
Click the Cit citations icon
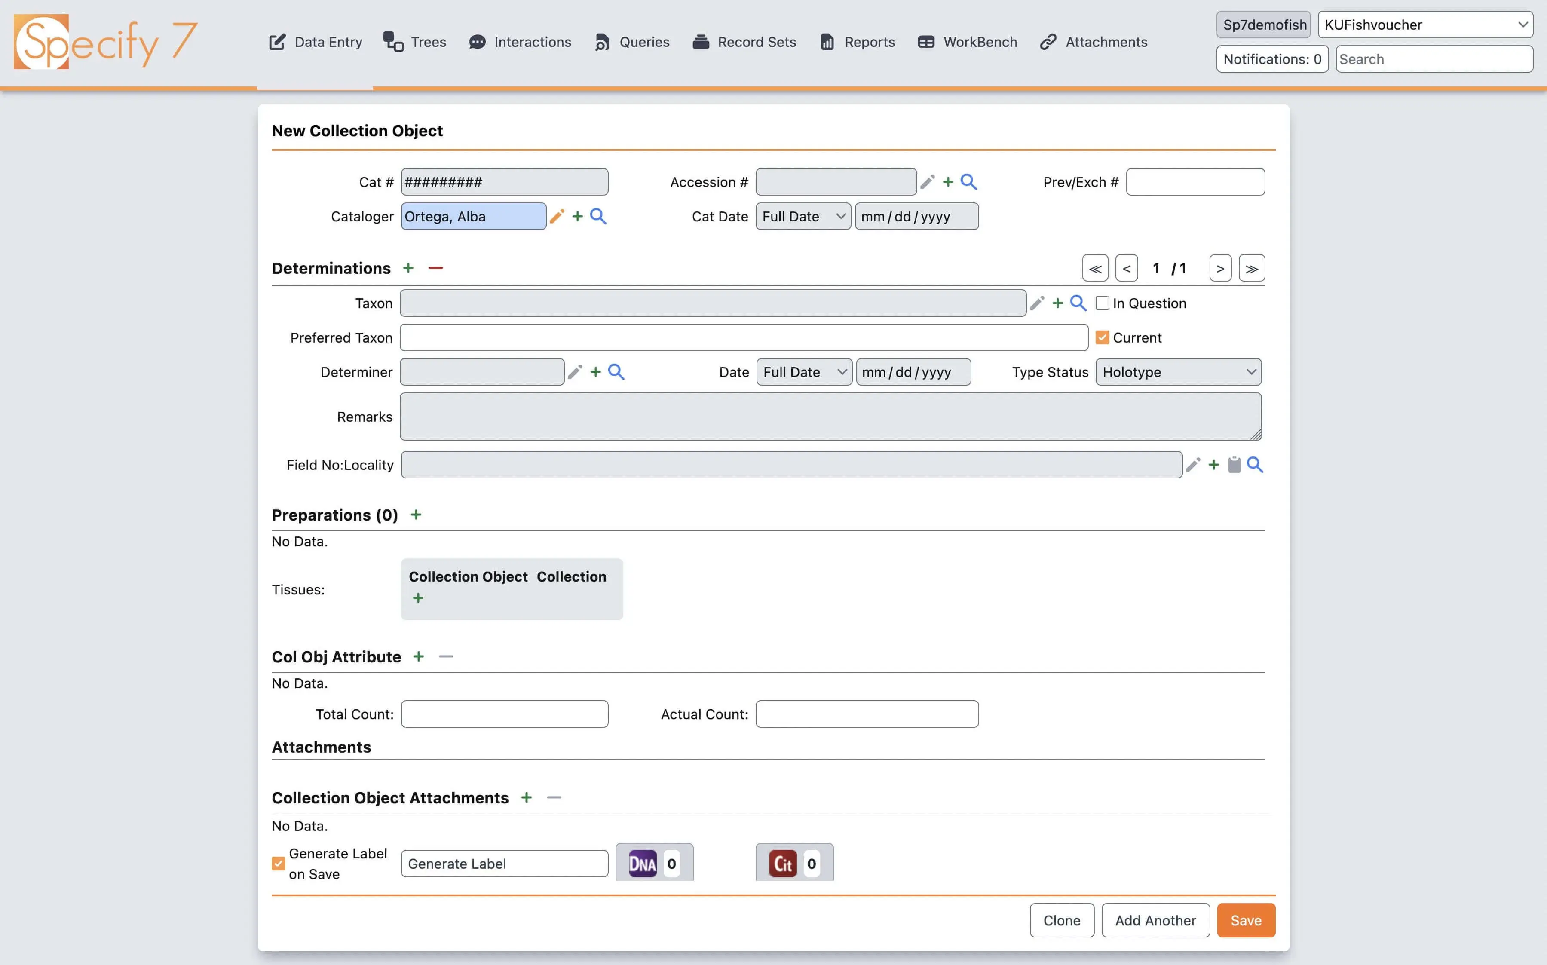782,864
